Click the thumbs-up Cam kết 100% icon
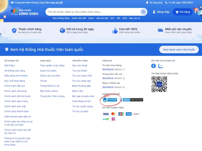This screenshot has height=151, width=202. point(115,30)
